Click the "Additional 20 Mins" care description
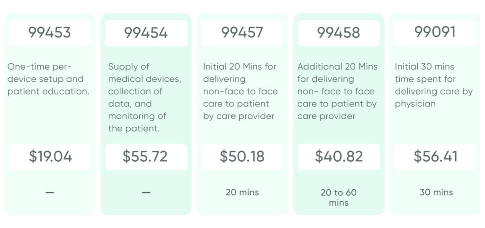Viewport: 485px width, 228px height. 337,91
